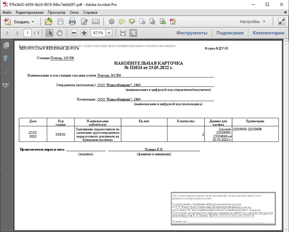Open the Подписание panel

click(230, 33)
